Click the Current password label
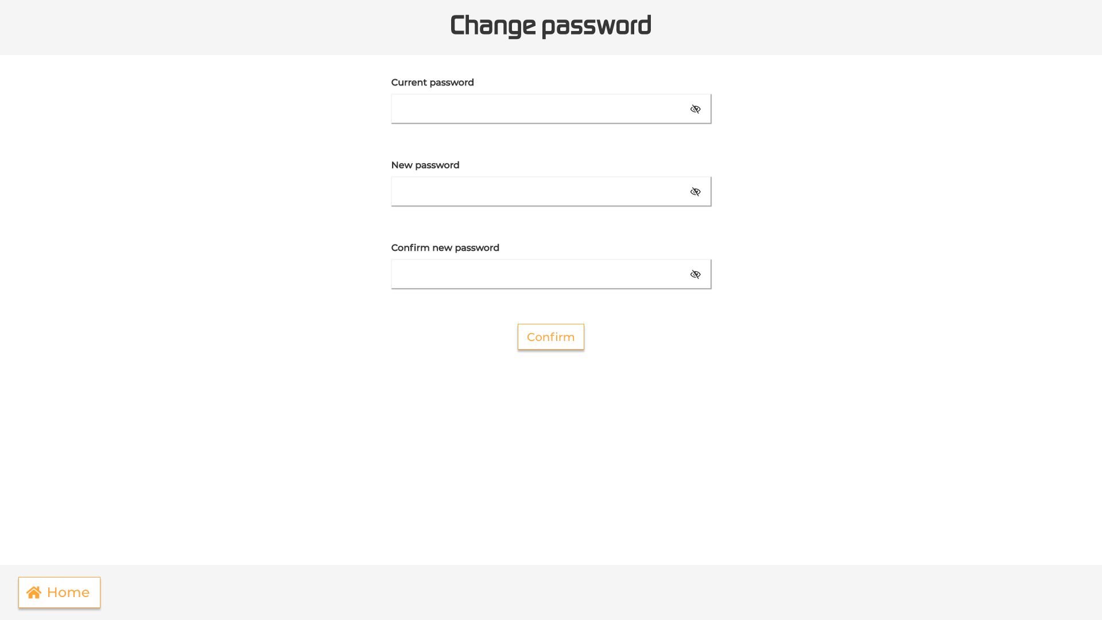Viewport: 1102px width, 620px height. [x=432, y=82]
